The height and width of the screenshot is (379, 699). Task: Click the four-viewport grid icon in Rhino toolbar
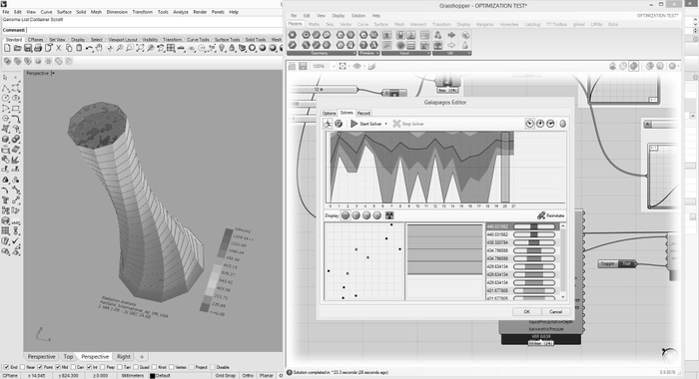point(171,48)
